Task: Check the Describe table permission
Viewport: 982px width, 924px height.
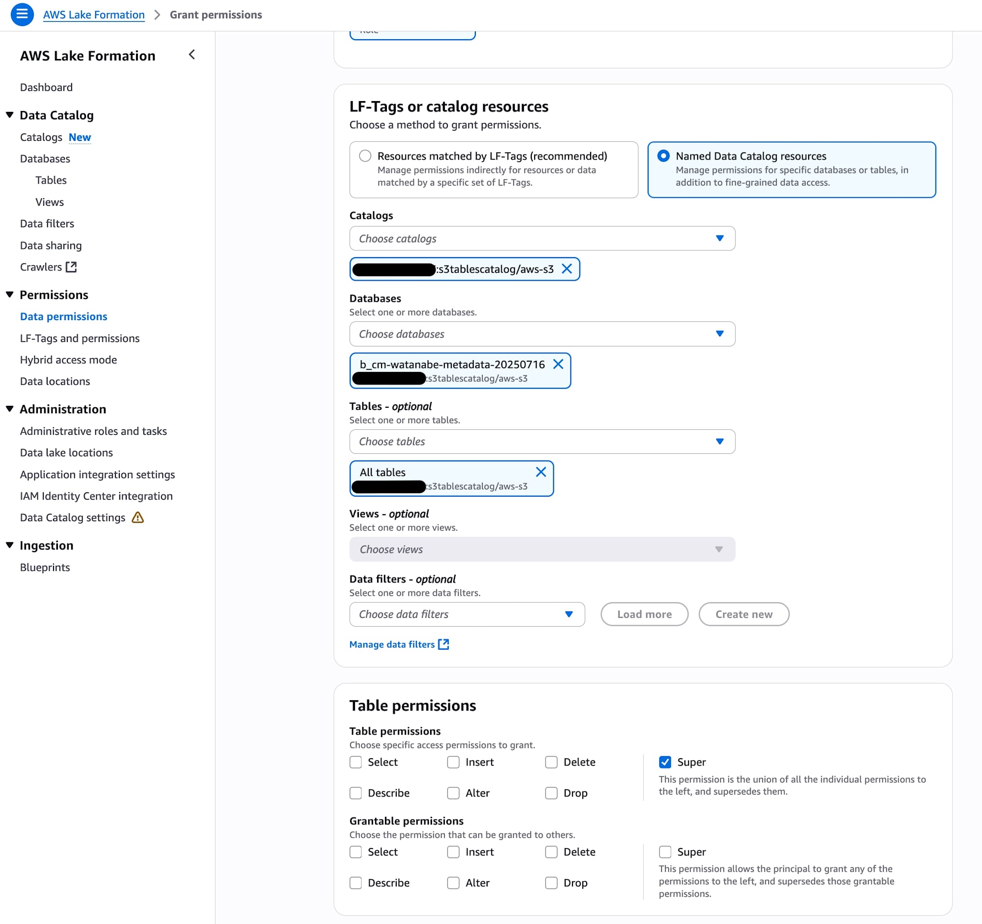Action: [x=355, y=792]
